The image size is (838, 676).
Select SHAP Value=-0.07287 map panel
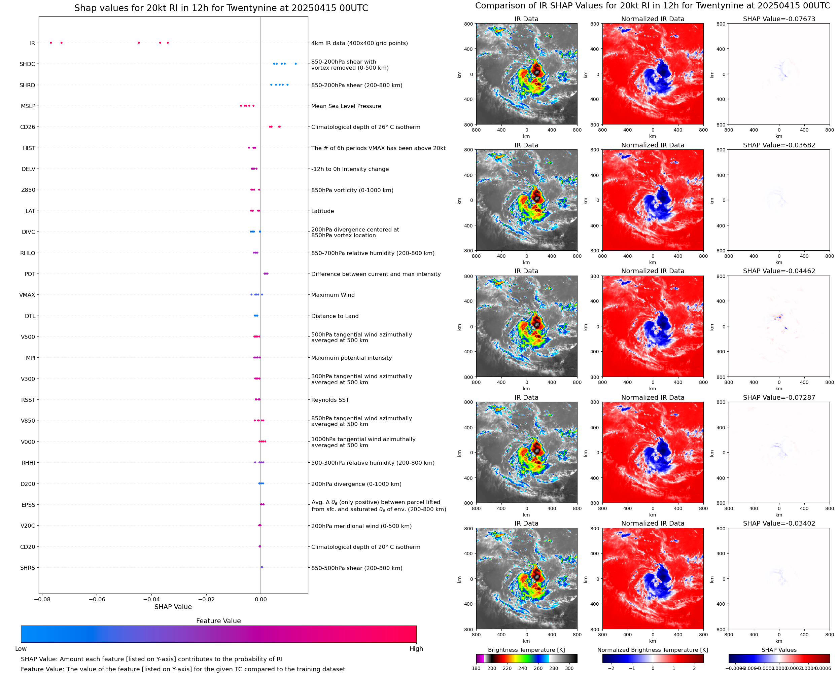pos(778,453)
